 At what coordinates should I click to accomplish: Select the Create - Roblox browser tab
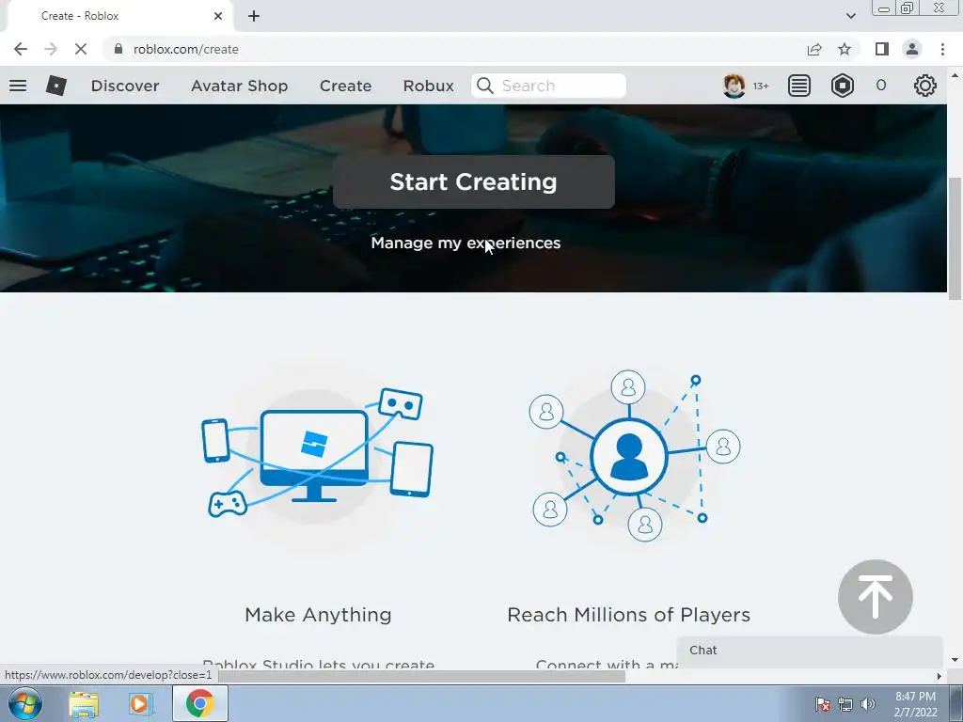click(x=119, y=16)
